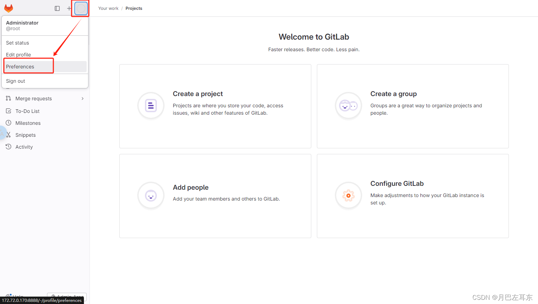Open the Add people card
This screenshot has width=538, height=304.
215,196
